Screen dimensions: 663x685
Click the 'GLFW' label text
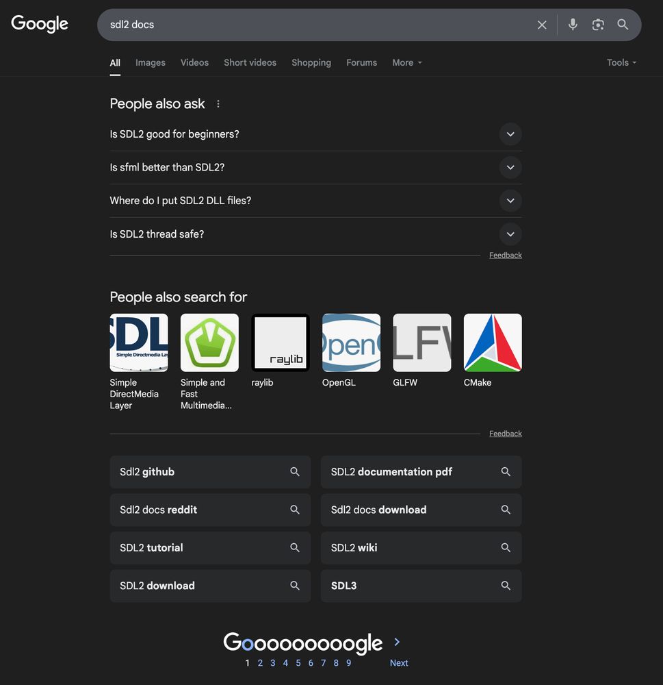(x=405, y=382)
